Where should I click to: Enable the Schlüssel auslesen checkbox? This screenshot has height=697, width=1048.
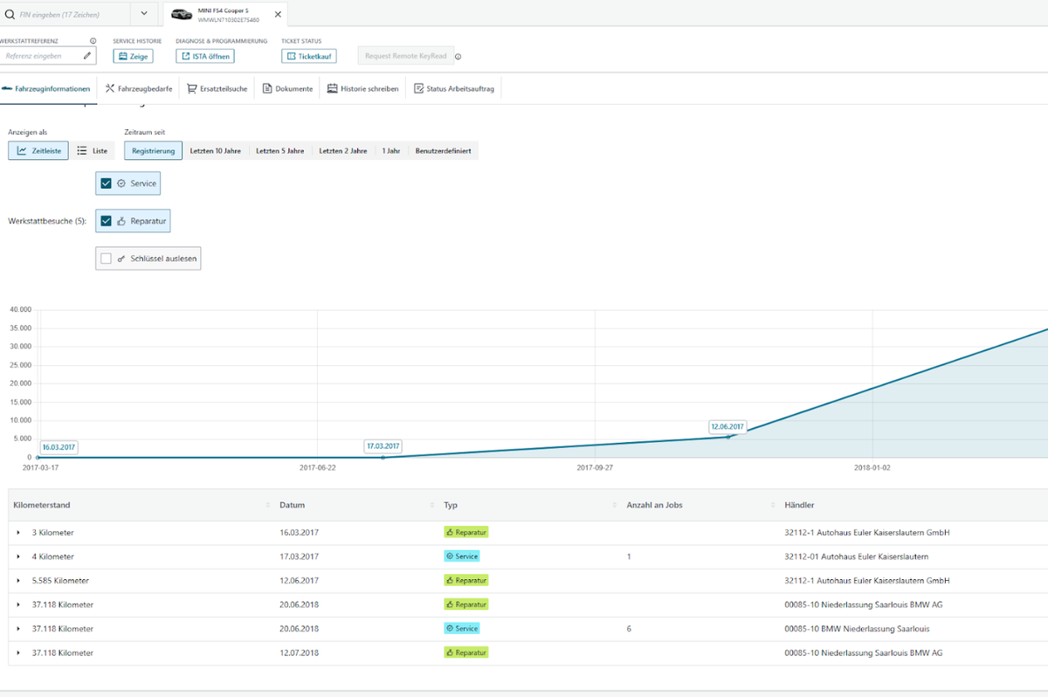(x=106, y=259)
